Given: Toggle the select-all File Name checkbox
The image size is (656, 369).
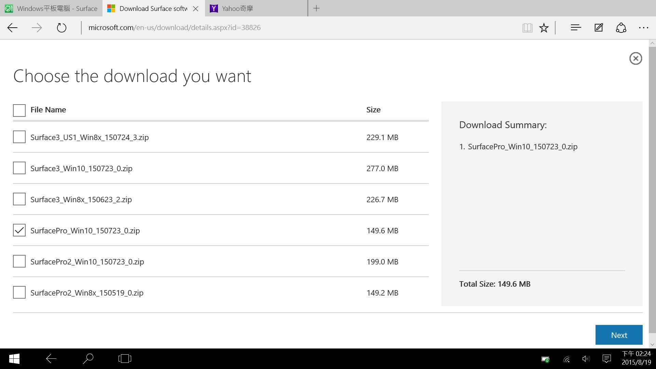Looking at the screenshot, I should [19, 110].
